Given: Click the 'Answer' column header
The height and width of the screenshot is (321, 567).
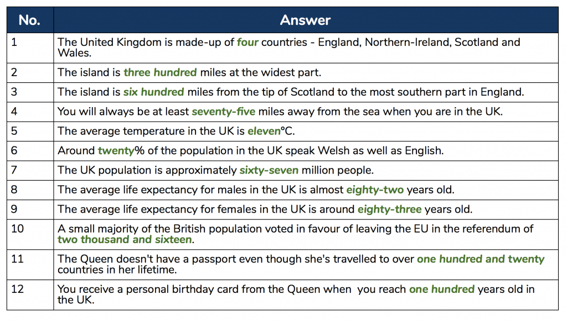Looking at the screenshot, I should click(x=306, y=20).
